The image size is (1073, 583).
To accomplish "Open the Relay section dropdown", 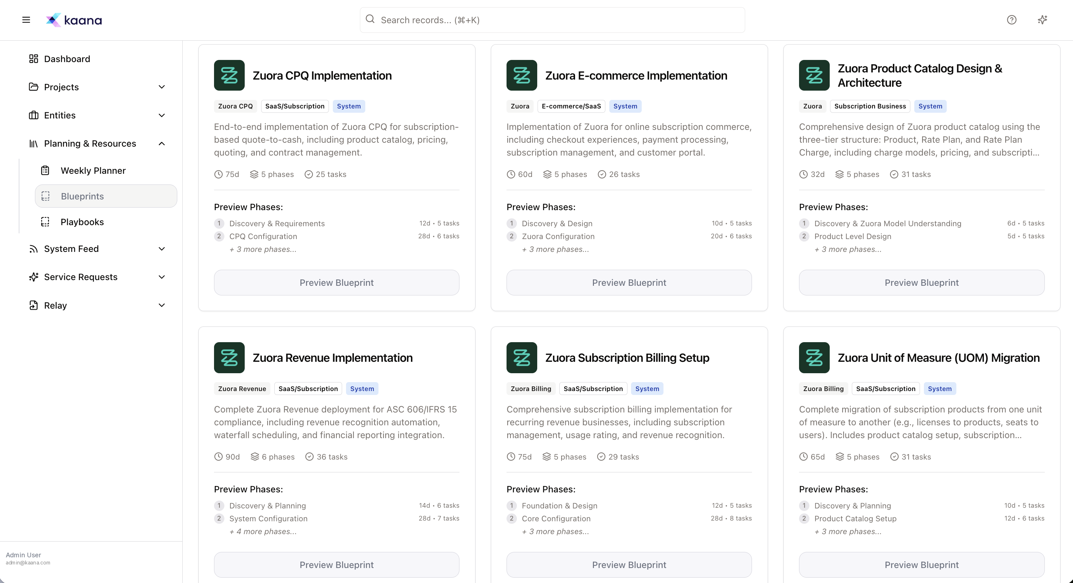I will (162, 305).
